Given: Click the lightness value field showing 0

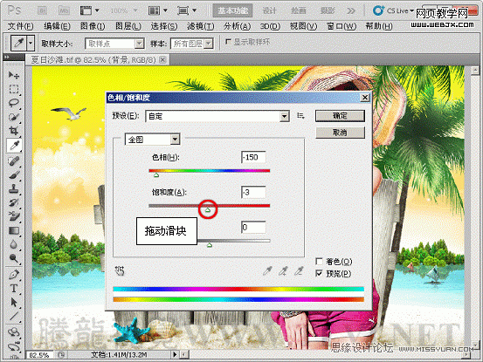Looking at the screenshot, I should click(x=253, y=228).
